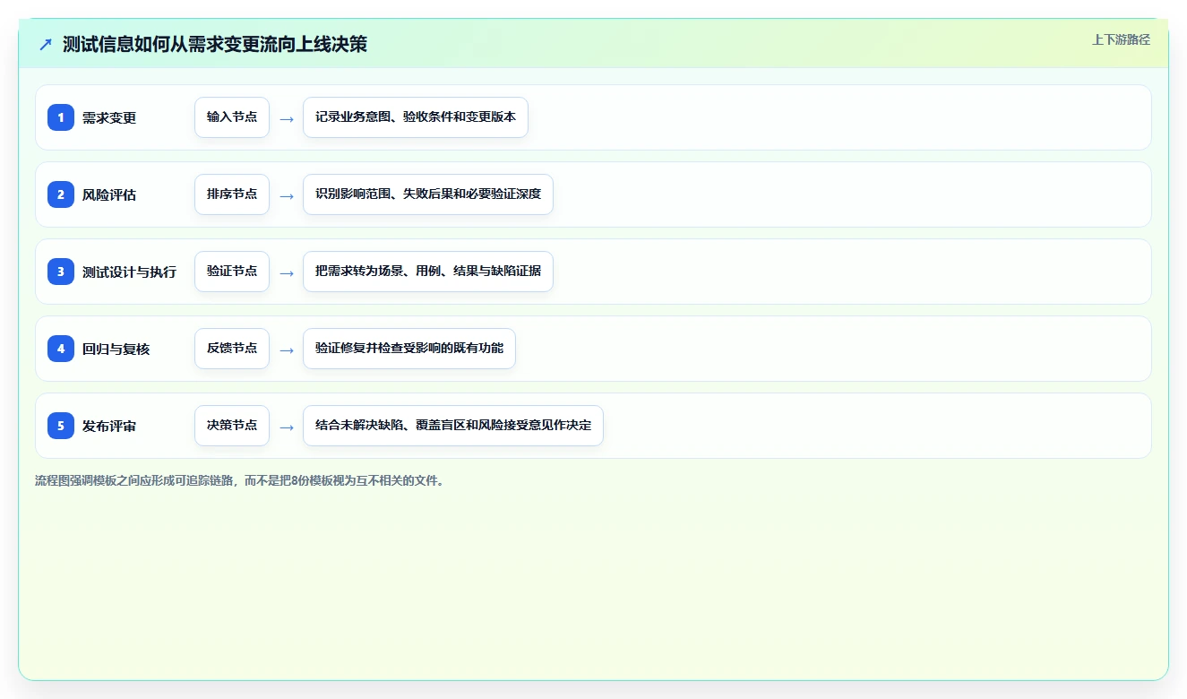Click the title 测试信息如何从需求变更流向上线决策
1187x699 pixels.
[x=215, y=44]
